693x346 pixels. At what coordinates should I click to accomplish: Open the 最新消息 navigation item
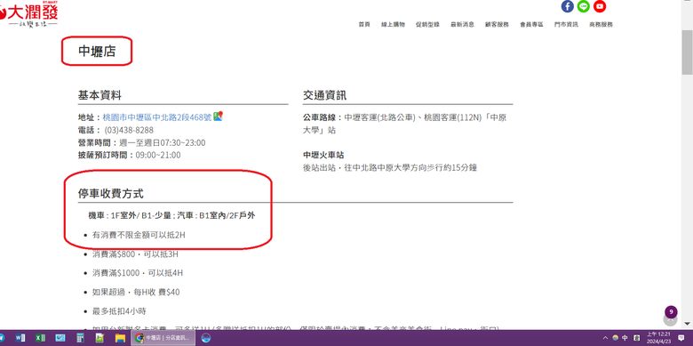click(462, 25)
